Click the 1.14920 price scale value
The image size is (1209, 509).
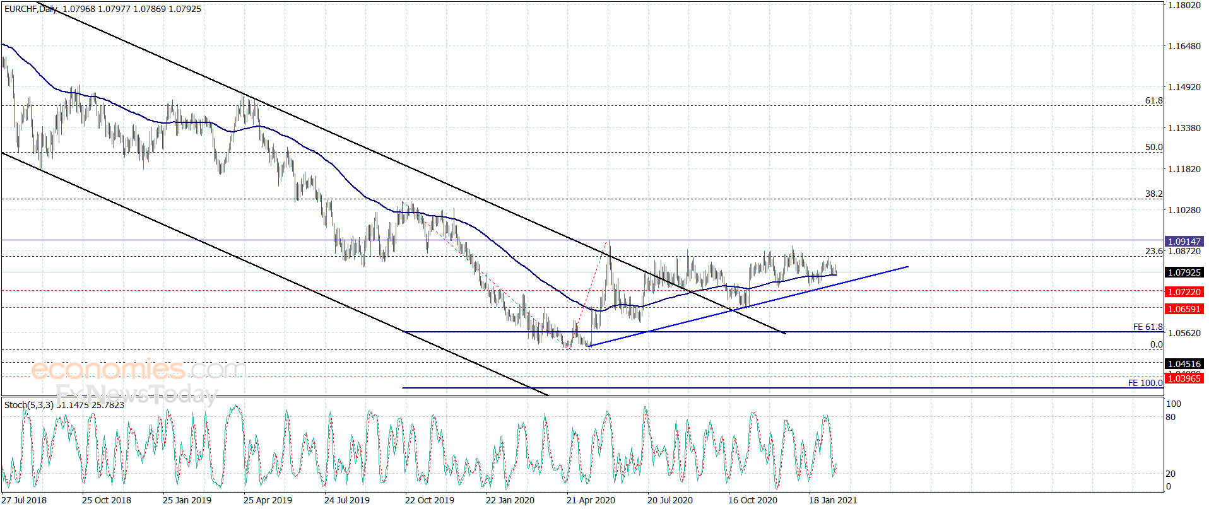pyautogui.click(x=1184, y=87)
